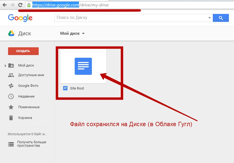Expand the 'Мой диск' tree arrow
This screenshot has height=163, width=234.
tap(5, 66)
